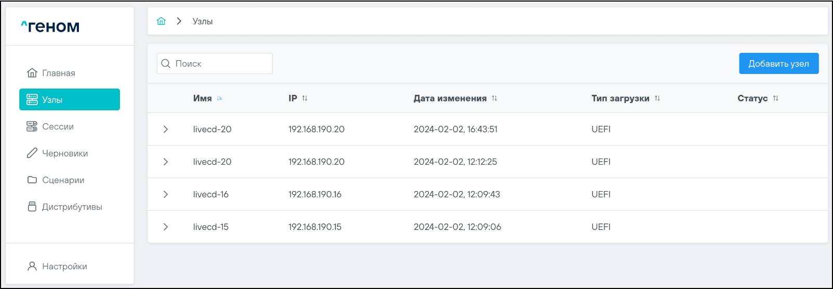Expand the livecd-16 node row

click(x=166, y=194)
